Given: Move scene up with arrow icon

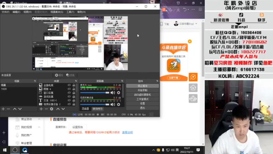Looking at the screenshot, I should [x=15, y=109].
